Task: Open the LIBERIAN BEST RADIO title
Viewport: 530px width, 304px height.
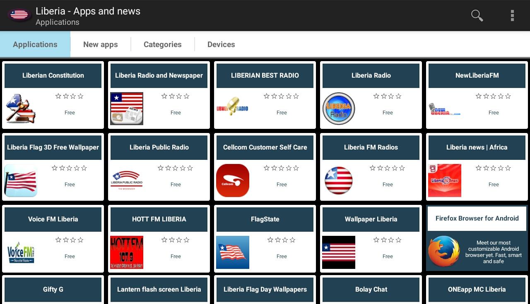Action: pyautogui.click(x=265, y=76)
